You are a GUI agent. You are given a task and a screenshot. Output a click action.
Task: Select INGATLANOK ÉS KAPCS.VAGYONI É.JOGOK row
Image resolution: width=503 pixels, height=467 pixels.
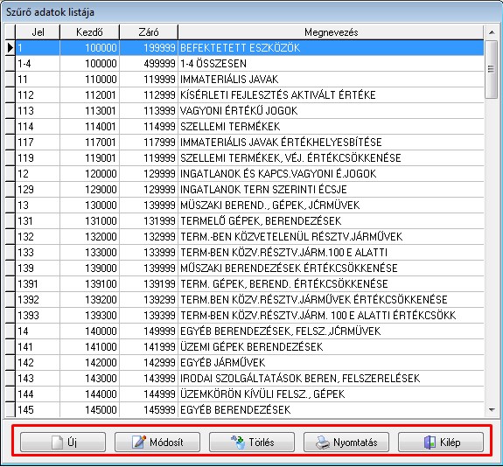point(249,173)
